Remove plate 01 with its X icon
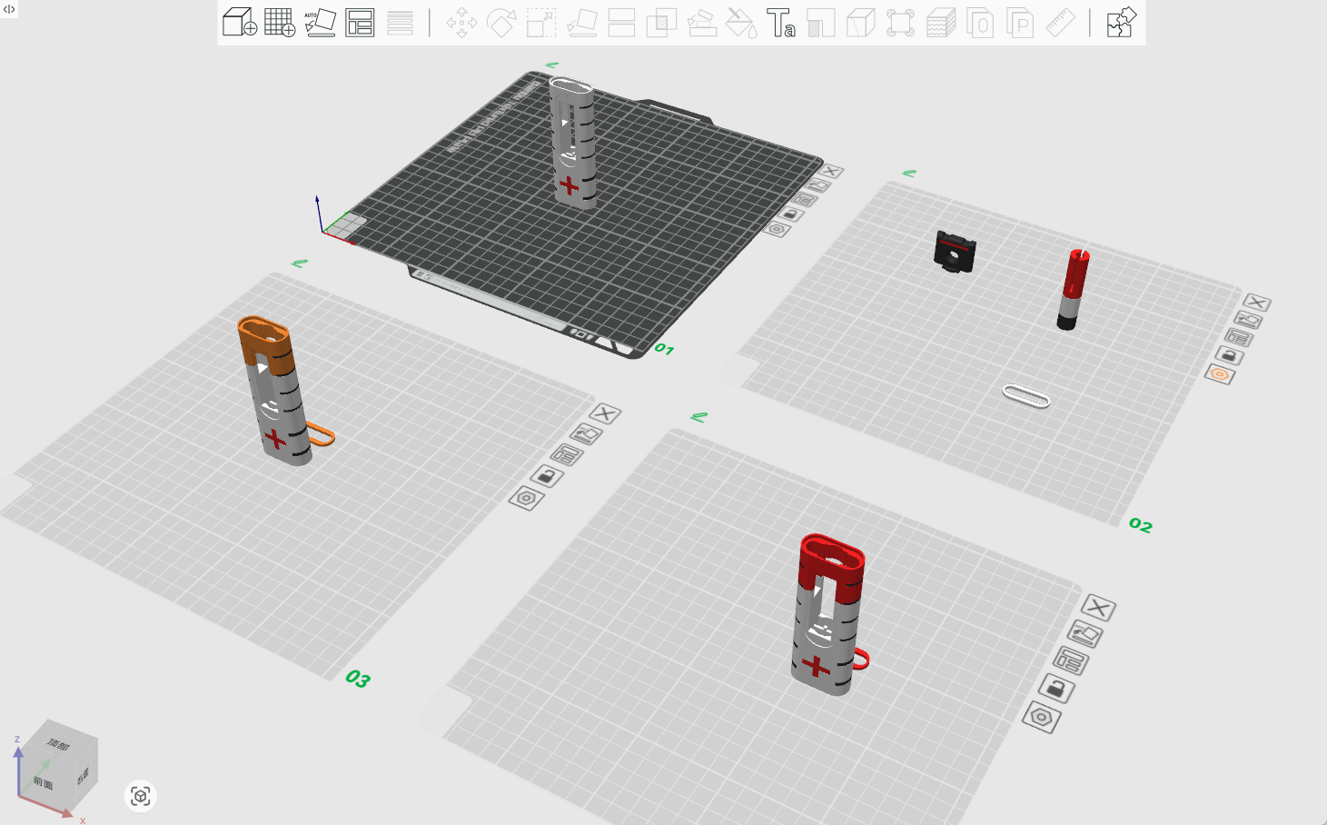This screenshot has height=825, width=1327. point(830,171)
